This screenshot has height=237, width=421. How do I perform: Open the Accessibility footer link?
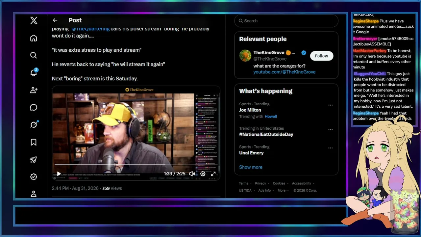(x=301, y=183)
